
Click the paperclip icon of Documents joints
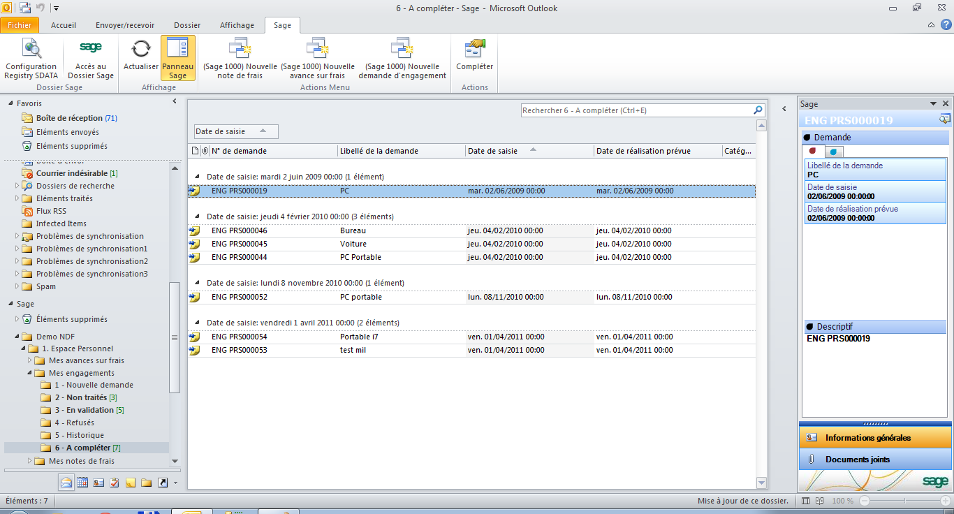812,460
